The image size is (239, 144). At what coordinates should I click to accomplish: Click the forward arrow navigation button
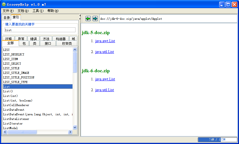pos(95,18)
